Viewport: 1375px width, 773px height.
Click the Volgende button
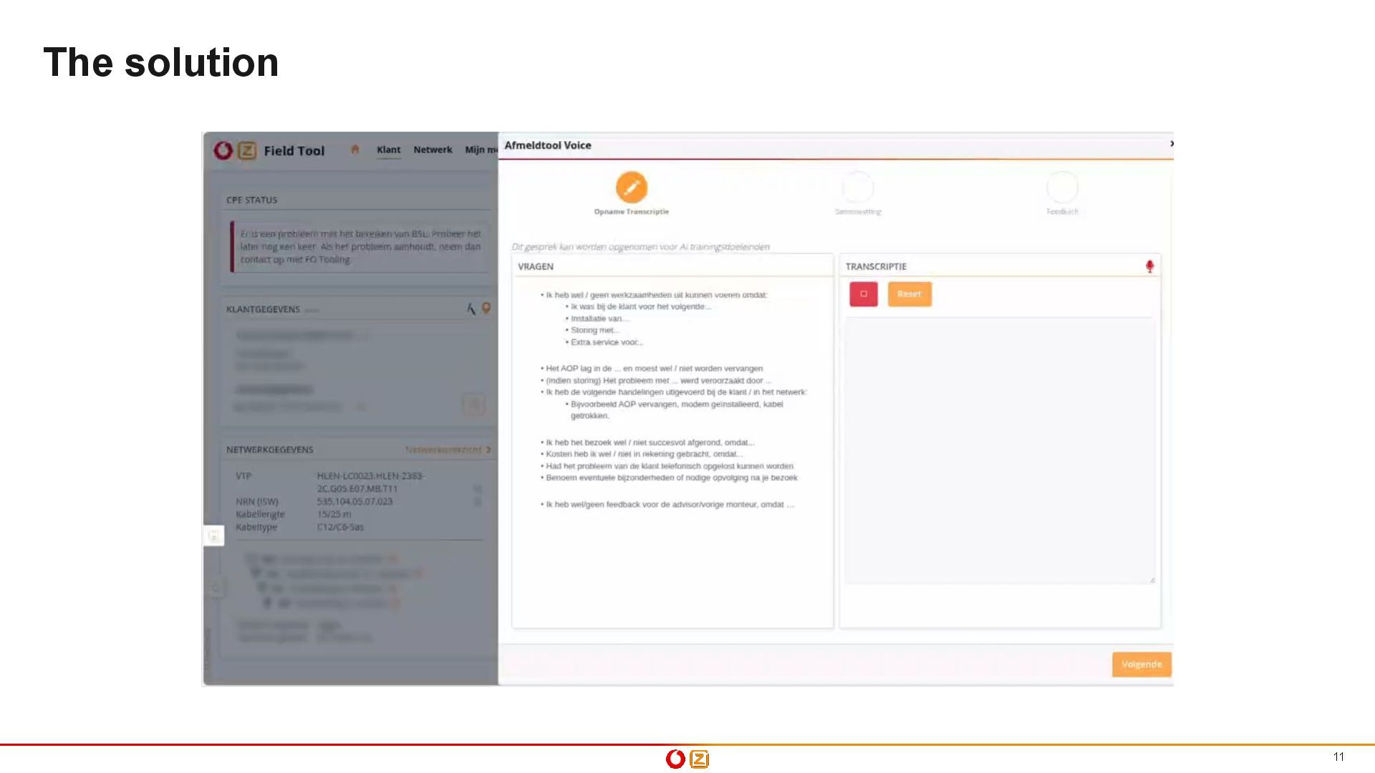1142,664
